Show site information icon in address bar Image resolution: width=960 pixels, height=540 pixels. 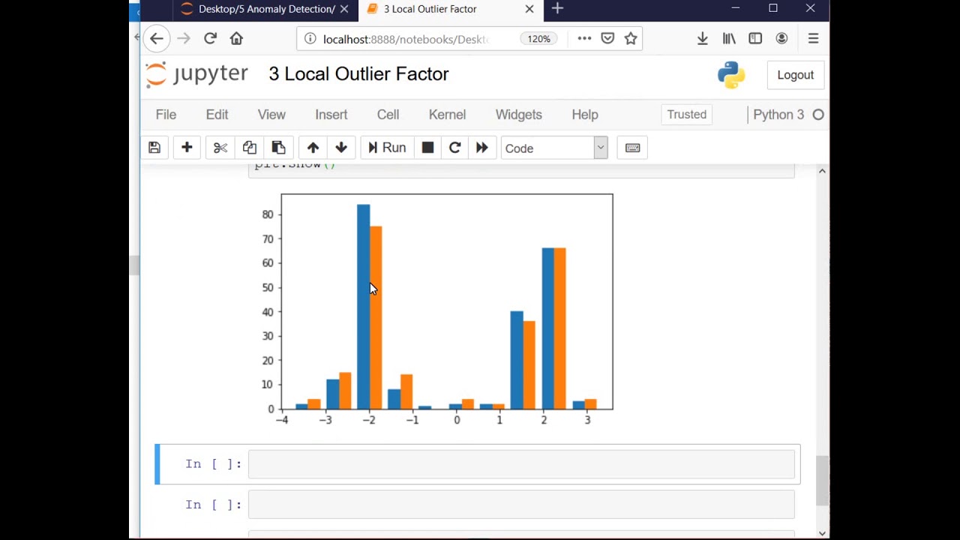310,39
